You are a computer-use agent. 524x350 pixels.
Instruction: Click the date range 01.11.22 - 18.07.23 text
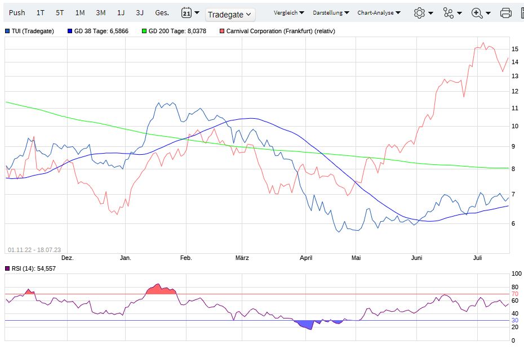34,250
